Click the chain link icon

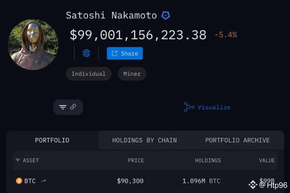(x=73, y=107)
